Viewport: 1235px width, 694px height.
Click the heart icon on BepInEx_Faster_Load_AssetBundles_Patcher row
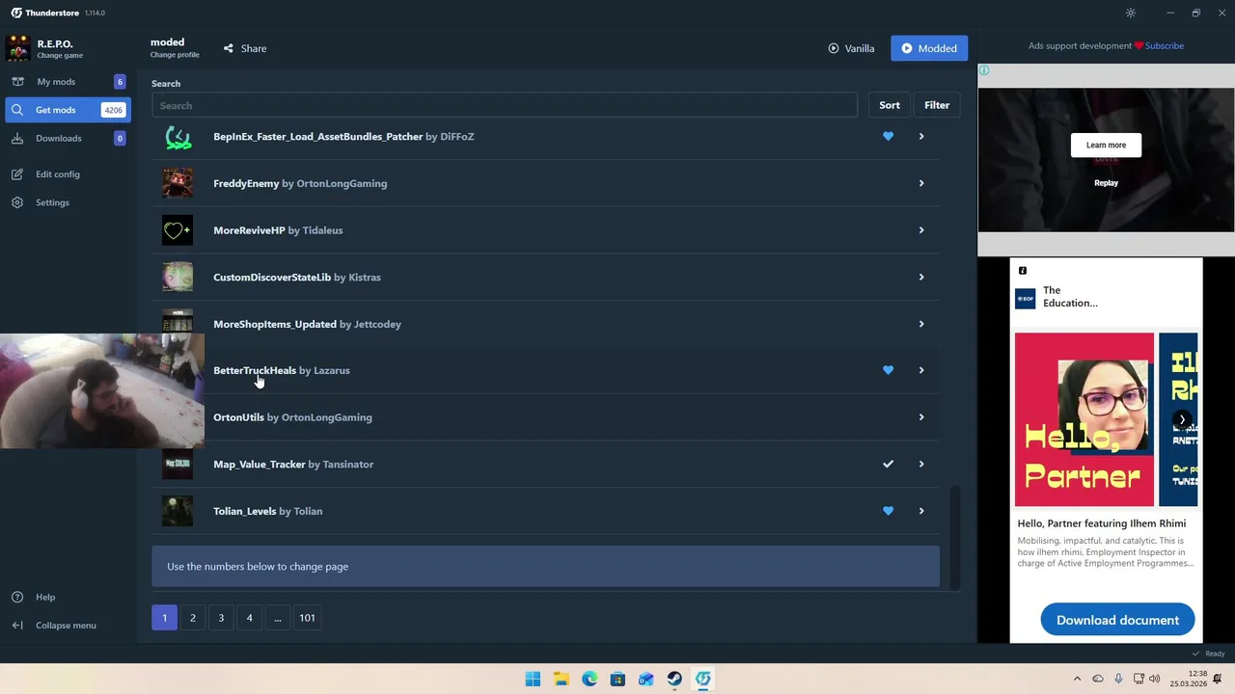coord(888,136)
